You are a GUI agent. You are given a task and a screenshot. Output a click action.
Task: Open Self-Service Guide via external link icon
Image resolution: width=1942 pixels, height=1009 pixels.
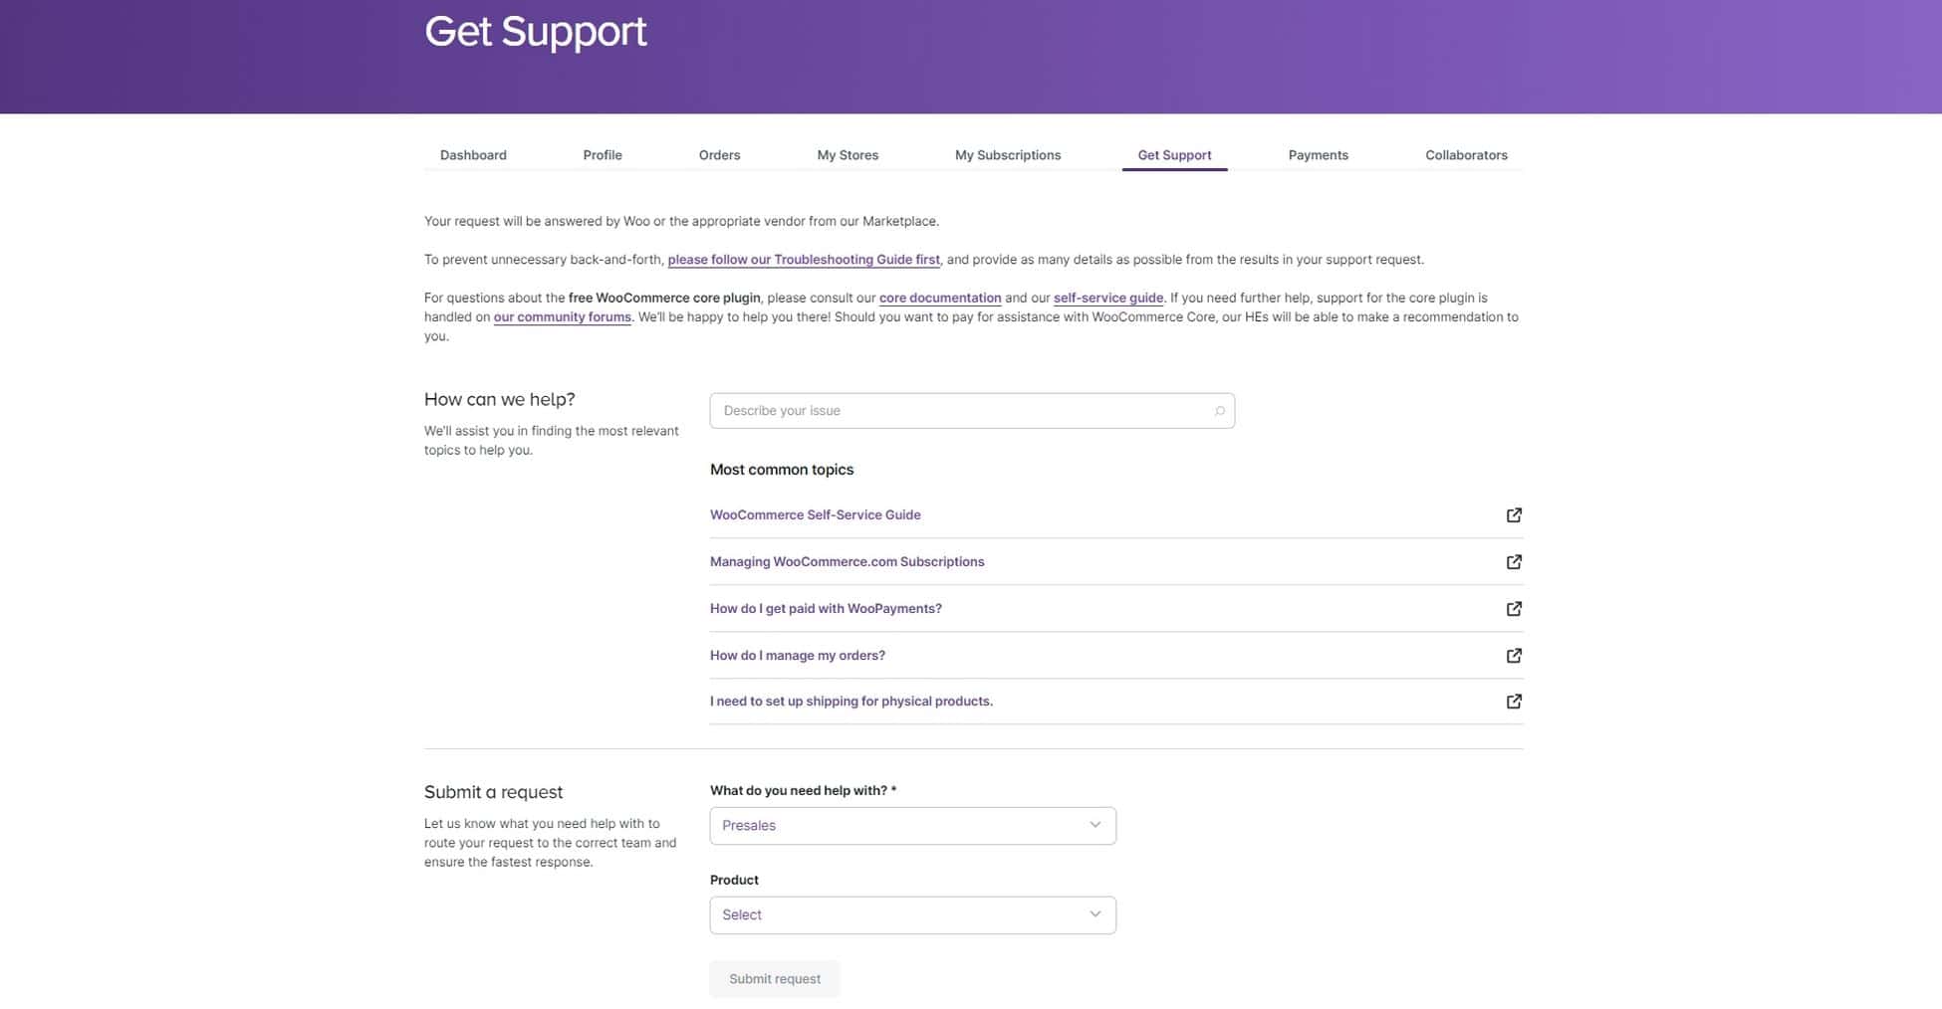tap(1514, 515)
